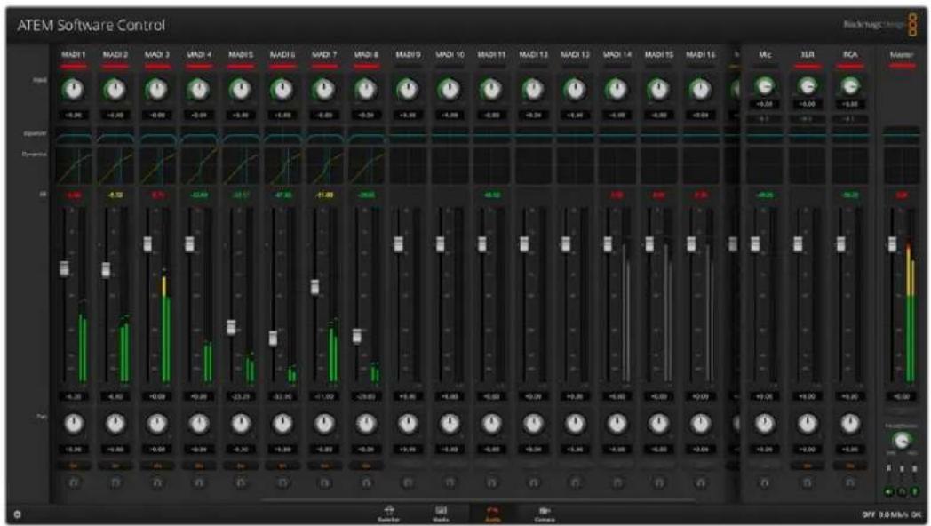Click the MADI 9 input gain knob
This screenshot has width=931, height=526.
408,90
